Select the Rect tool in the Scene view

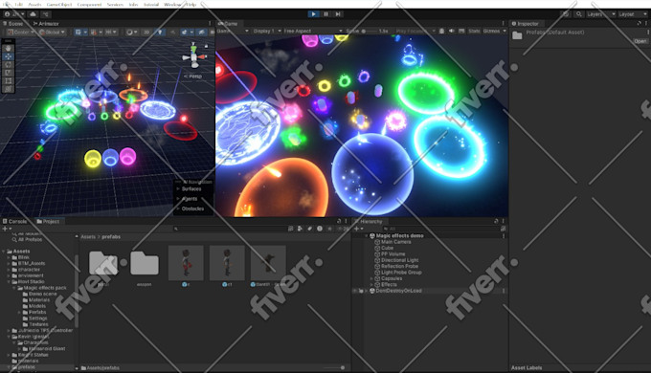tap(9, 81)
